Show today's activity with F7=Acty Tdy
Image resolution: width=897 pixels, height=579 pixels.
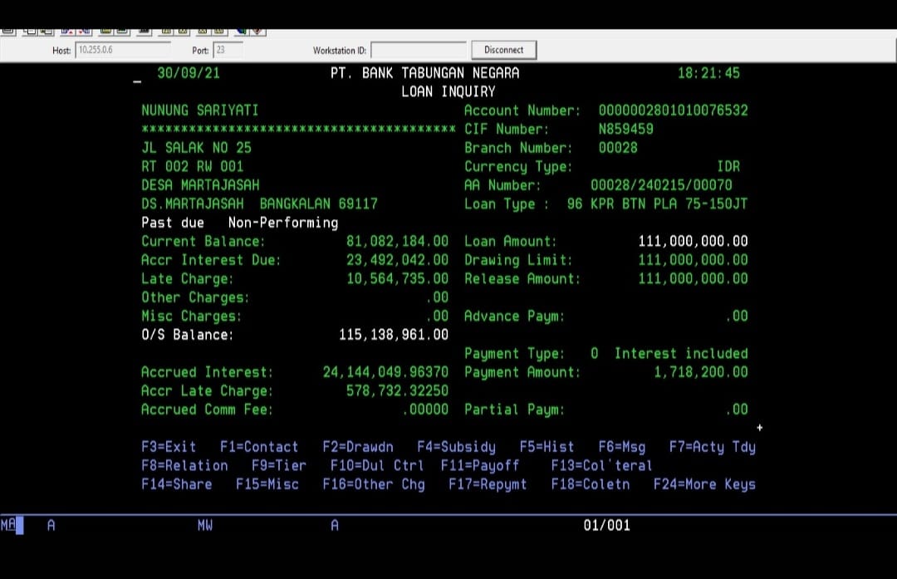point(712,447)
